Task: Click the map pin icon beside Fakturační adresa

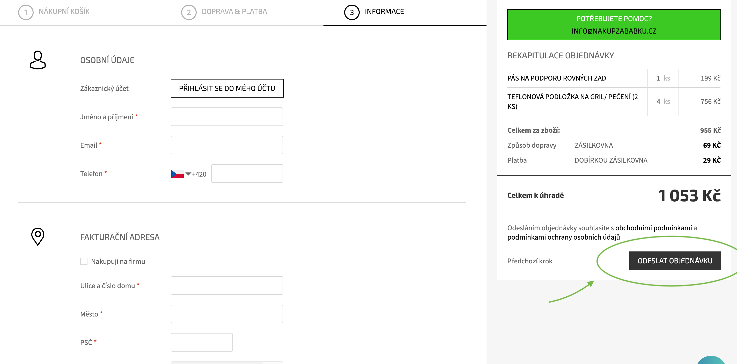Action: (38, 236)
